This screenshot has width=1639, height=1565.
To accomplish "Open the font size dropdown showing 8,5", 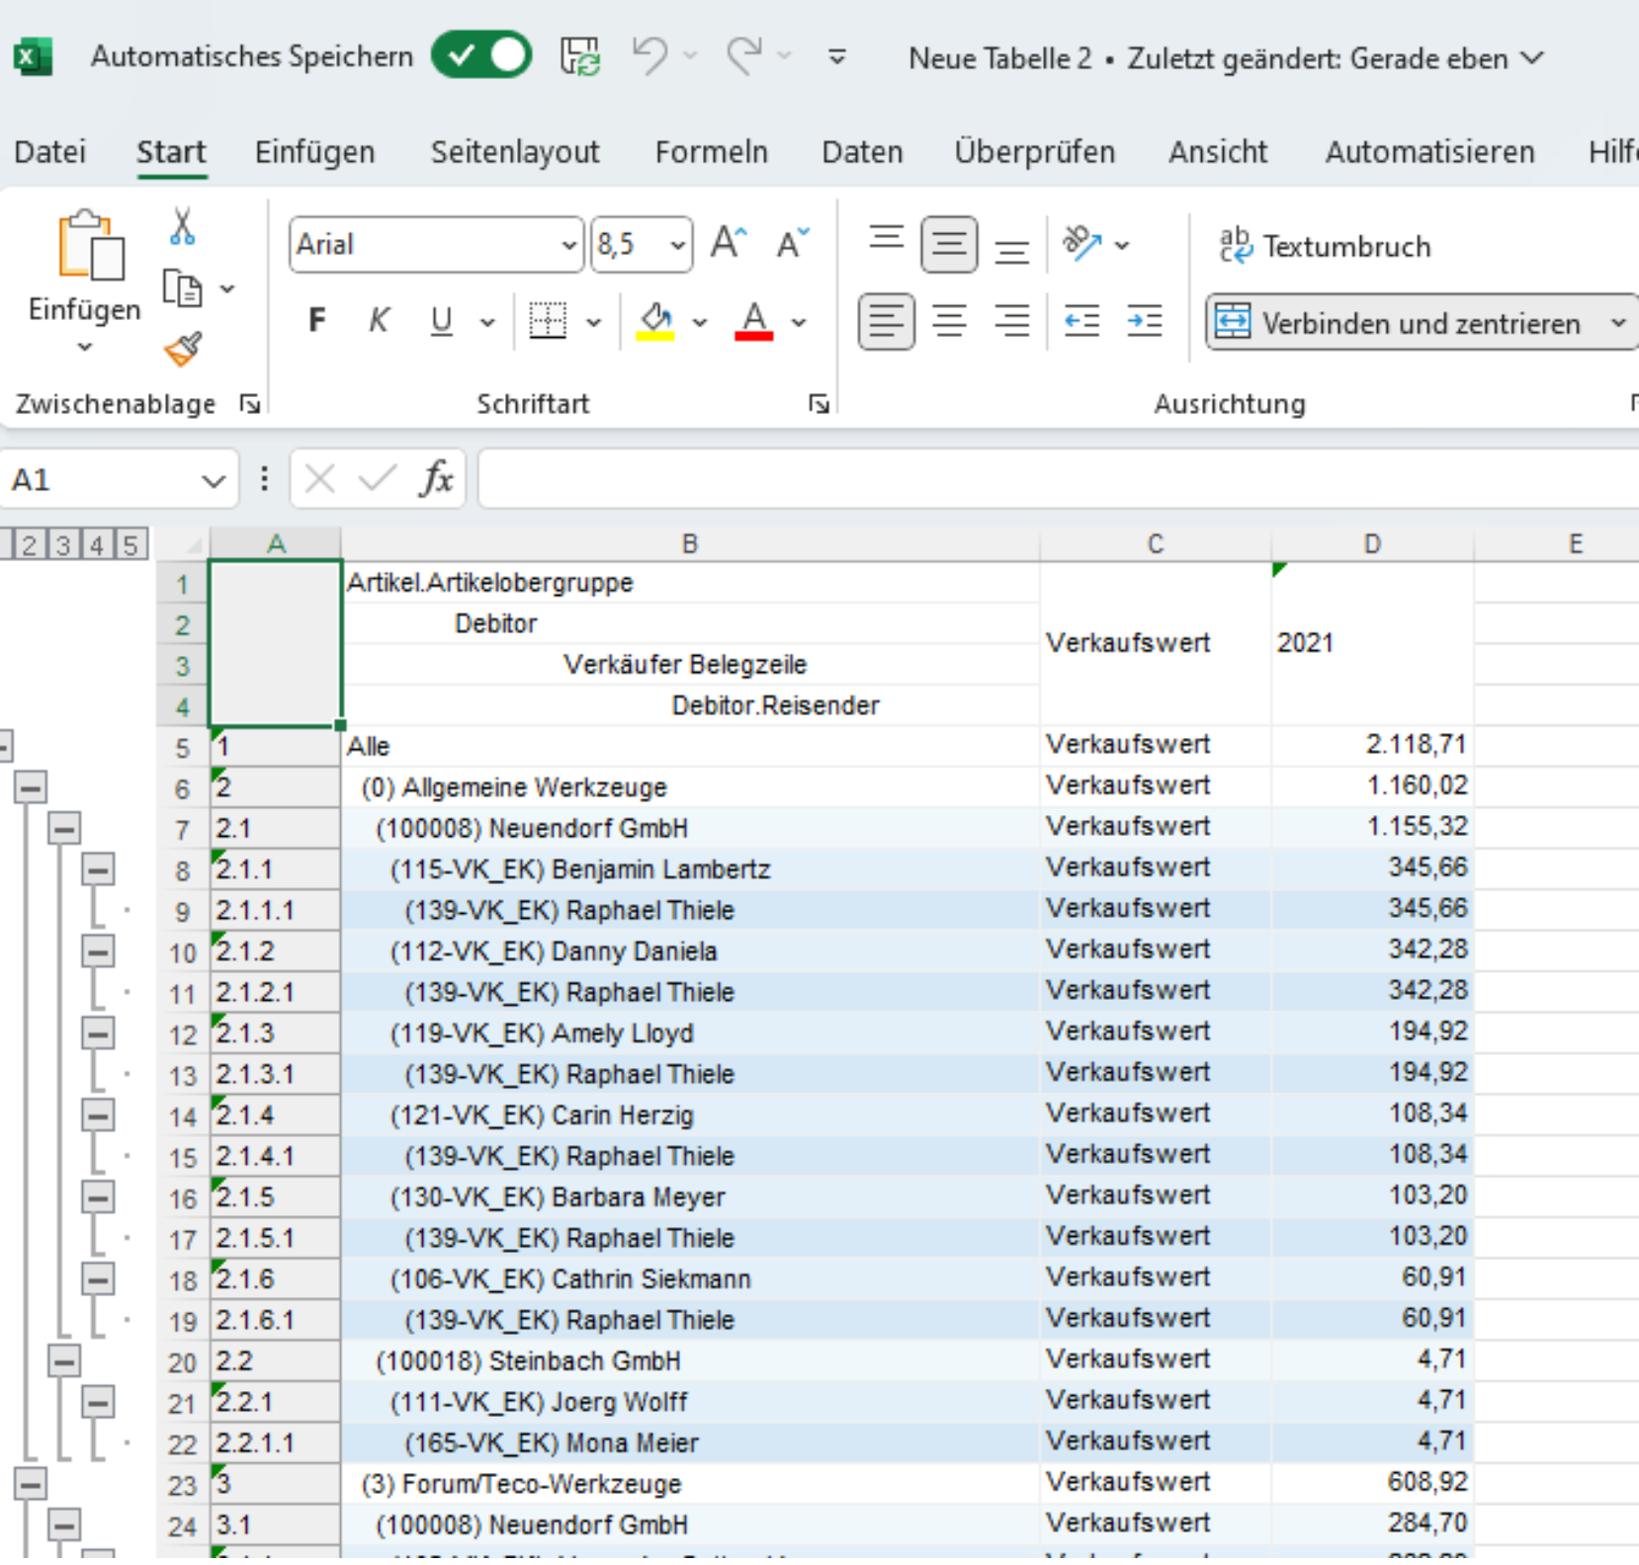I will pyautogui.click(x=677, y=244).
